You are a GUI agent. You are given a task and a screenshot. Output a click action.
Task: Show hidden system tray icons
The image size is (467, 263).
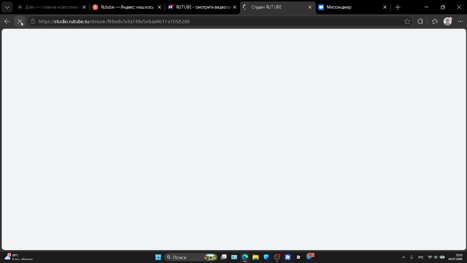[404, 257]
